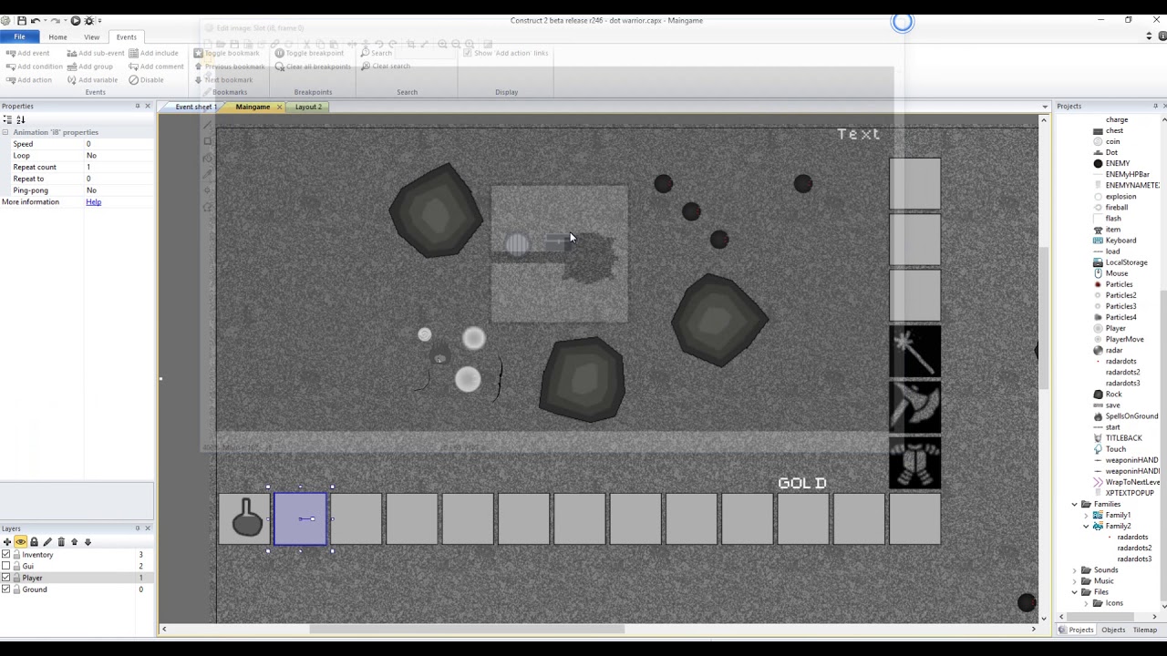Image resolution: width=1167 pixels, height=656 pixels.
Task: Enable visibility checkbox for Gui layer
Action: [x=6, y=567]
